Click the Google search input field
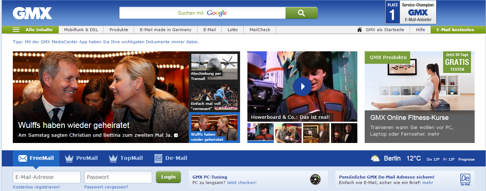Viewport: 486px width, 191px height. (202, 13)
